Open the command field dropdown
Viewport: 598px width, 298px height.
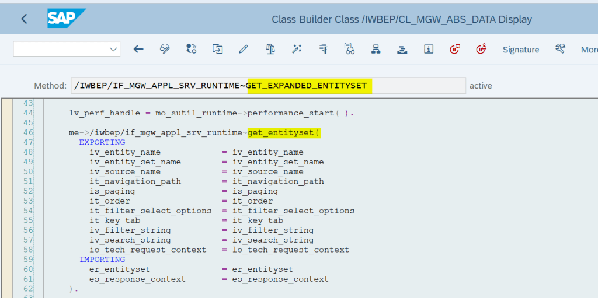tap(113, 49)
